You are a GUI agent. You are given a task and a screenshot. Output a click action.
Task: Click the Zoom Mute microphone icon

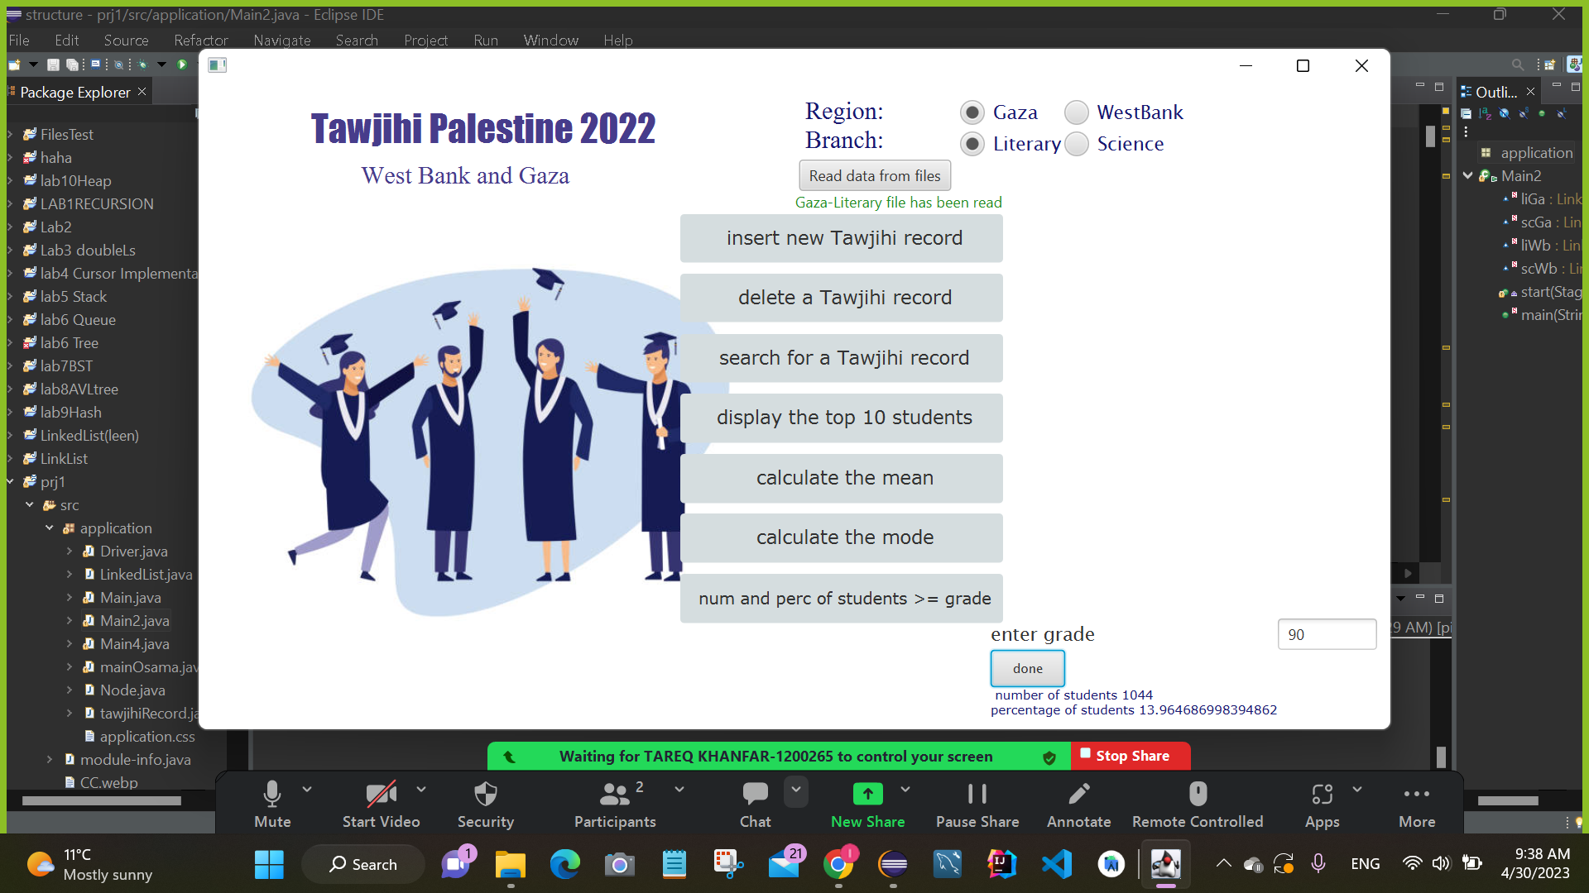tap(271, 794)
